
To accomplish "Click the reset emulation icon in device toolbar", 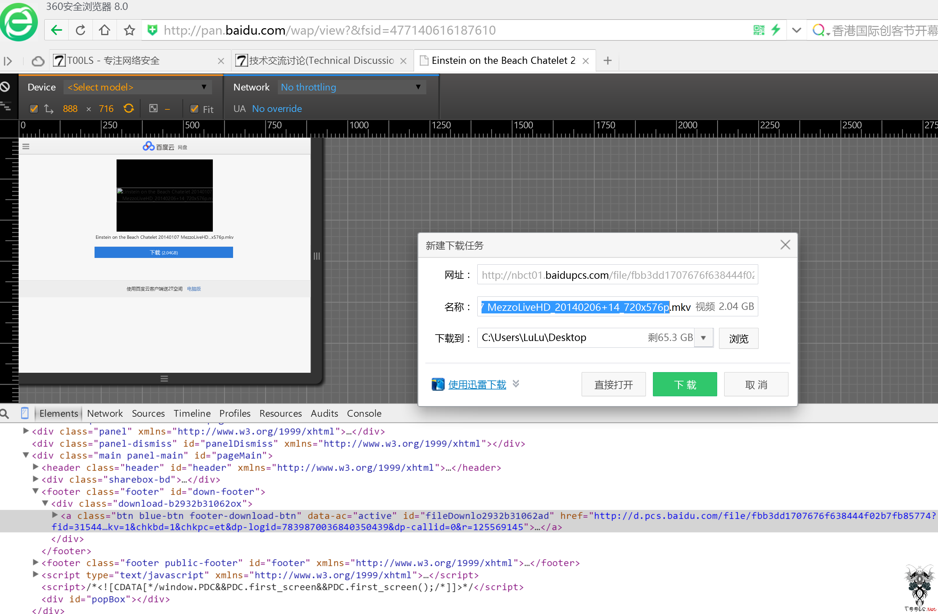I will coord(5,87).
